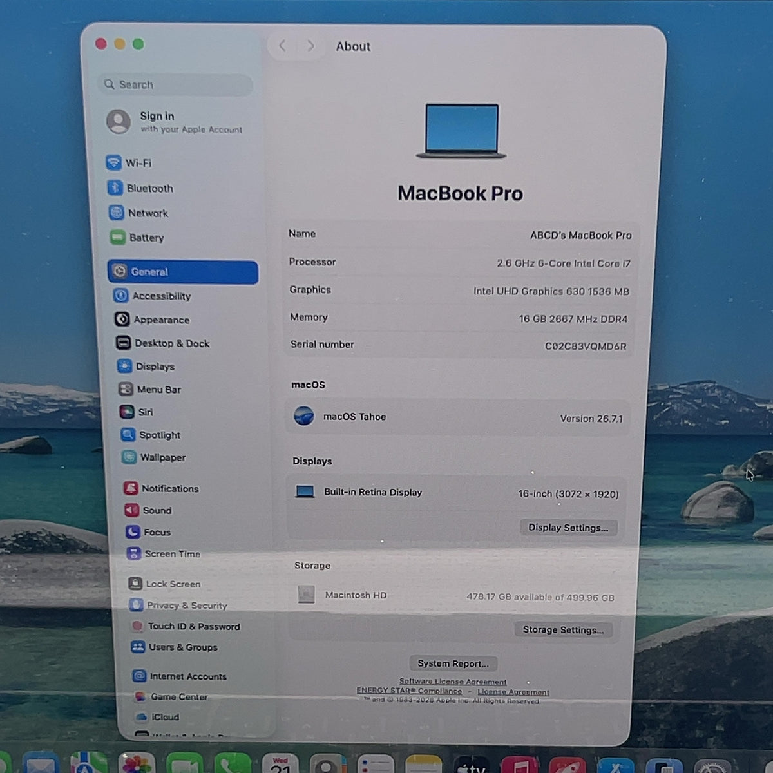This screenshot has width=773, height=773.
Task: Open Wallpaper settings
Action: pyautogui.click(x=153, y=457)
